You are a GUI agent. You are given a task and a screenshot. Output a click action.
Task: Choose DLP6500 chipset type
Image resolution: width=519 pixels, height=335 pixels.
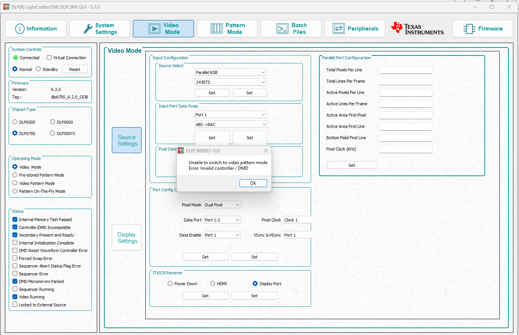coord(15,122)
